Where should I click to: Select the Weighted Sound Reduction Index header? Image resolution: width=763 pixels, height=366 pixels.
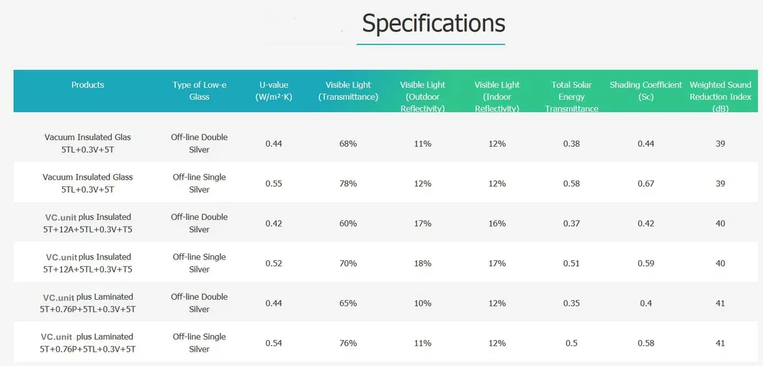click(720, 96)
